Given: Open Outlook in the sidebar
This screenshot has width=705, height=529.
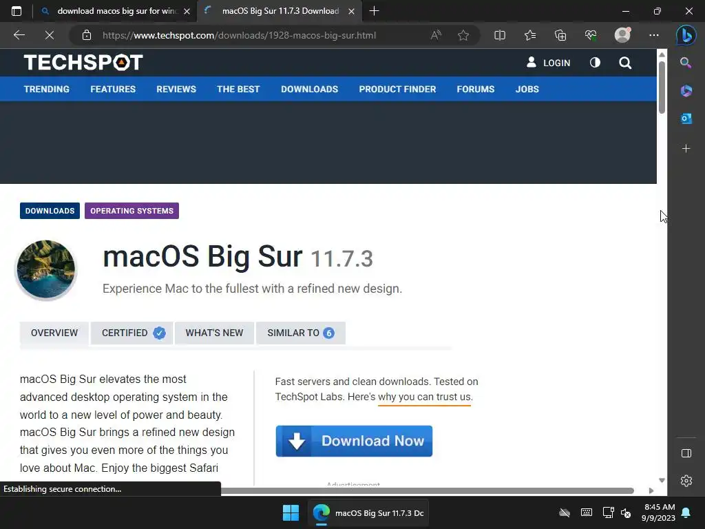Looking at the screenshot, I should pyautogui.click(x=686, y=118).
